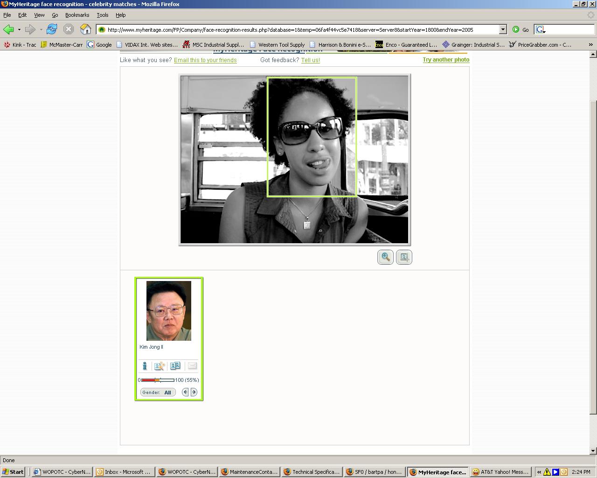
Task: Open the info icon on the match card
Action: 145,366
